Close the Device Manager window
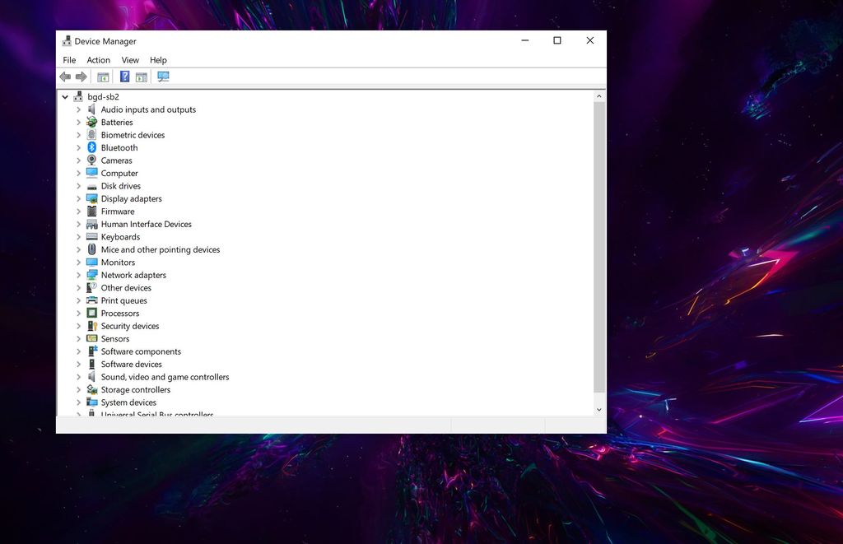 (589, 41)
